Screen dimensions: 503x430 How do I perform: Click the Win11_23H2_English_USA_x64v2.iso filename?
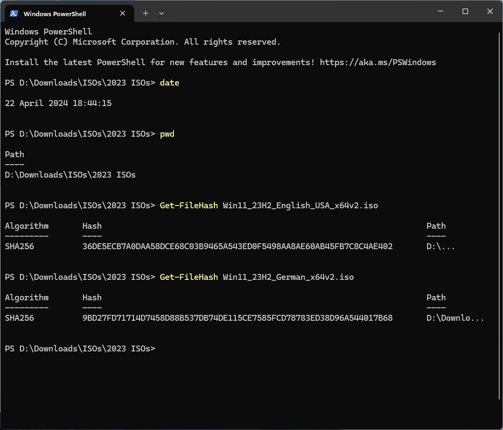301,206
